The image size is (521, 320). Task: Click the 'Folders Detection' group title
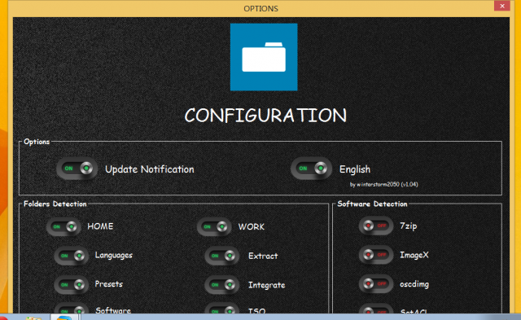(55, 204)
